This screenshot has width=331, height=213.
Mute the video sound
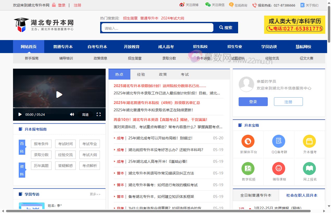click(x=72, y=114)
